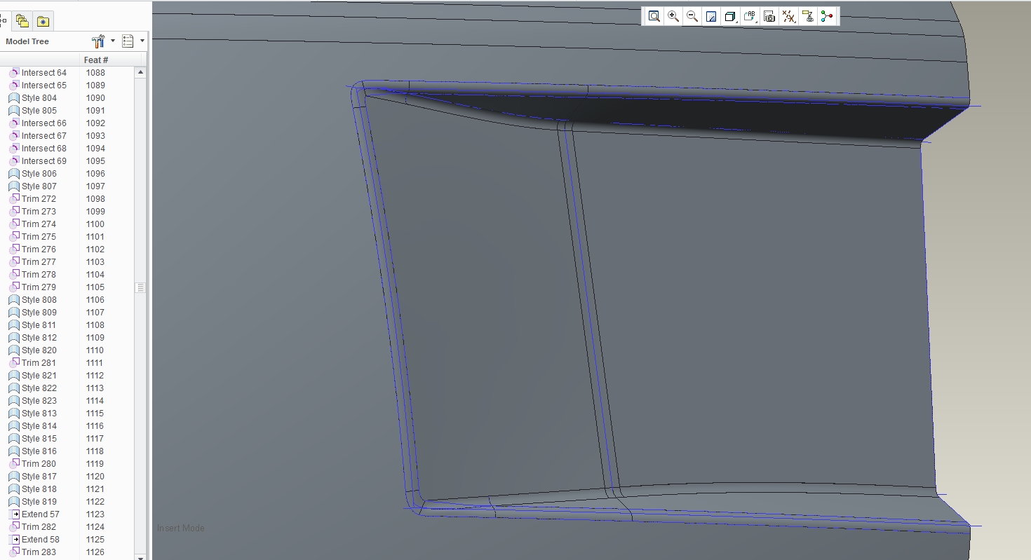Select Style 814 feature
Image resolution: width=1031 pixels, height=560 pixels.
tap(39, 426)
